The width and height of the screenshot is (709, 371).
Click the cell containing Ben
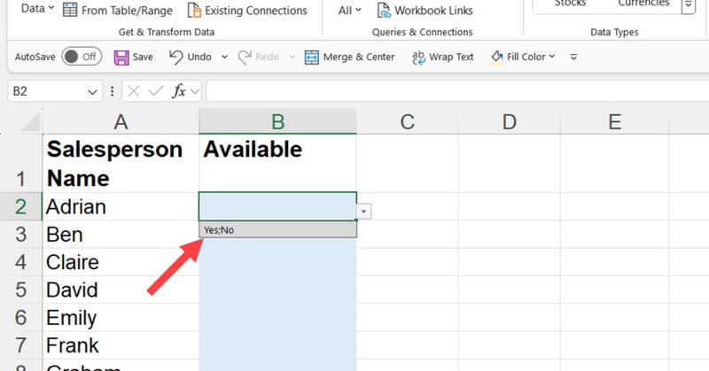pos(121,235)
